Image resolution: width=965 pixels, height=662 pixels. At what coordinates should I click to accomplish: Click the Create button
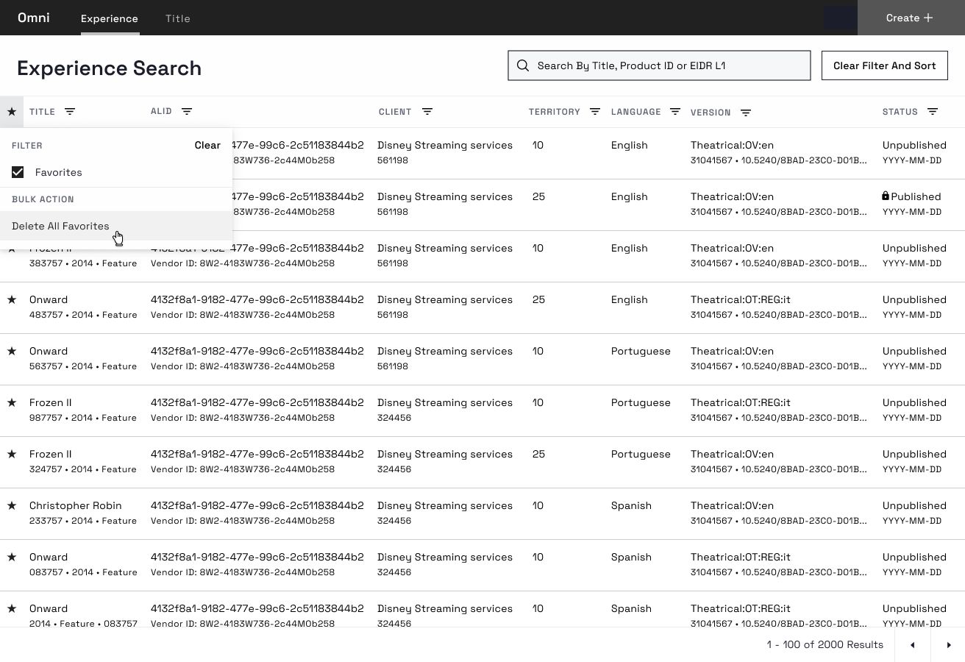(x=910, y=18)
